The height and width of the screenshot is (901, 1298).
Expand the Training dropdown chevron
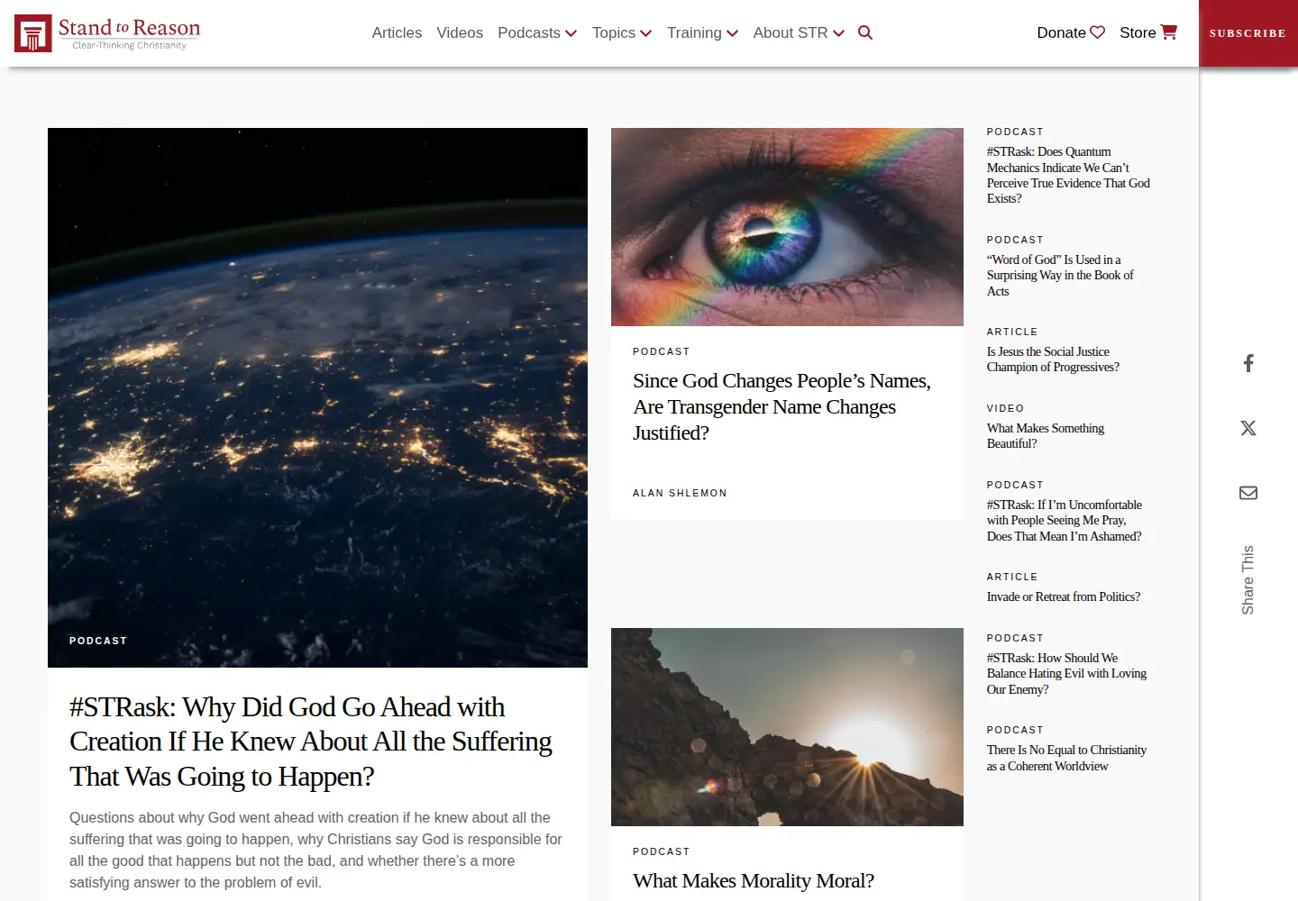(732, 33)
